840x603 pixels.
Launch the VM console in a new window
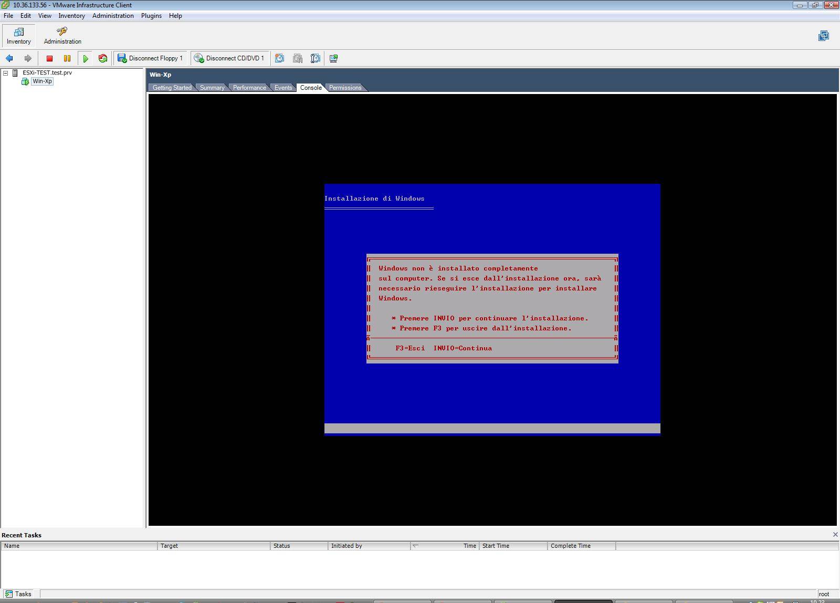tap(333, 58)
